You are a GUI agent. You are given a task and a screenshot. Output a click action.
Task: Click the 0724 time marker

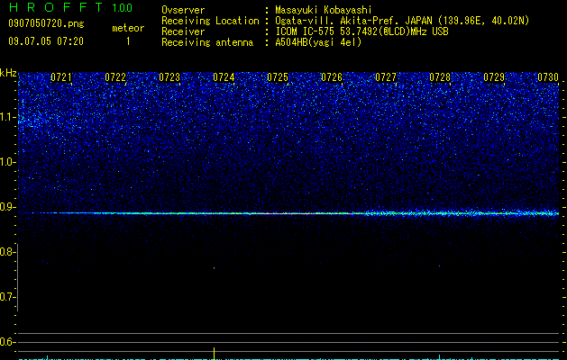pyautogui.click(x=224, y=77)
